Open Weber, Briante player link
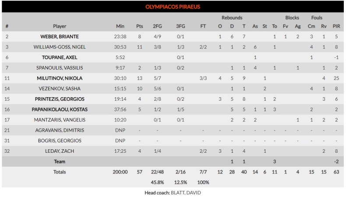Image resolution: width=346 pixels, height=197 pixels. [60, 36]
